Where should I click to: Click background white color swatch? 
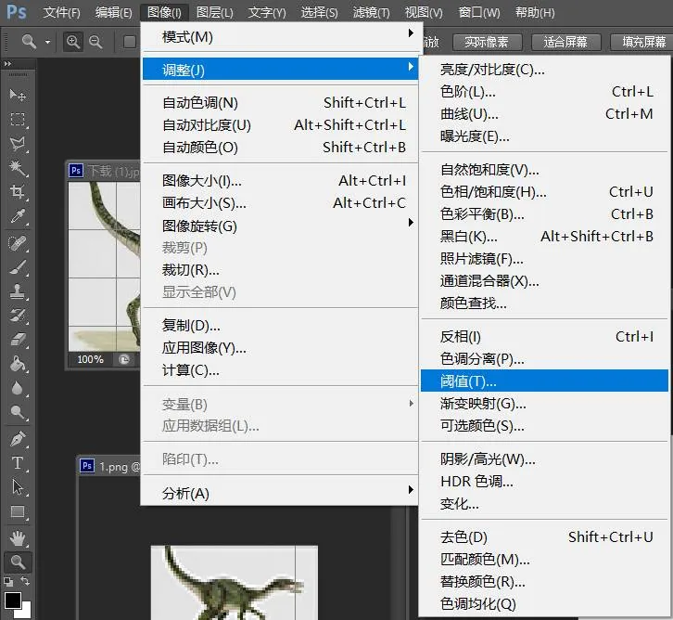point(26,612)
